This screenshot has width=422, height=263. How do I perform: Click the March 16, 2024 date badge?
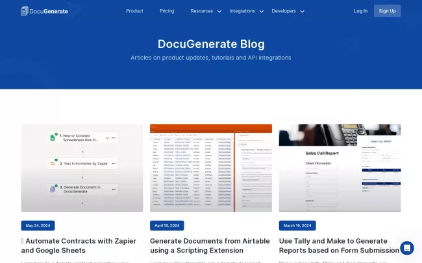point(297,225)
